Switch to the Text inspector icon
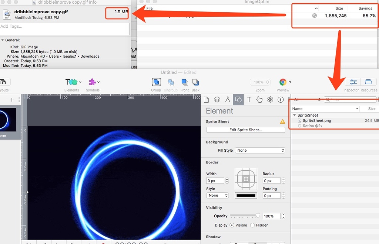The height and width of the screenshot is (244, 379). coord(249,99)
